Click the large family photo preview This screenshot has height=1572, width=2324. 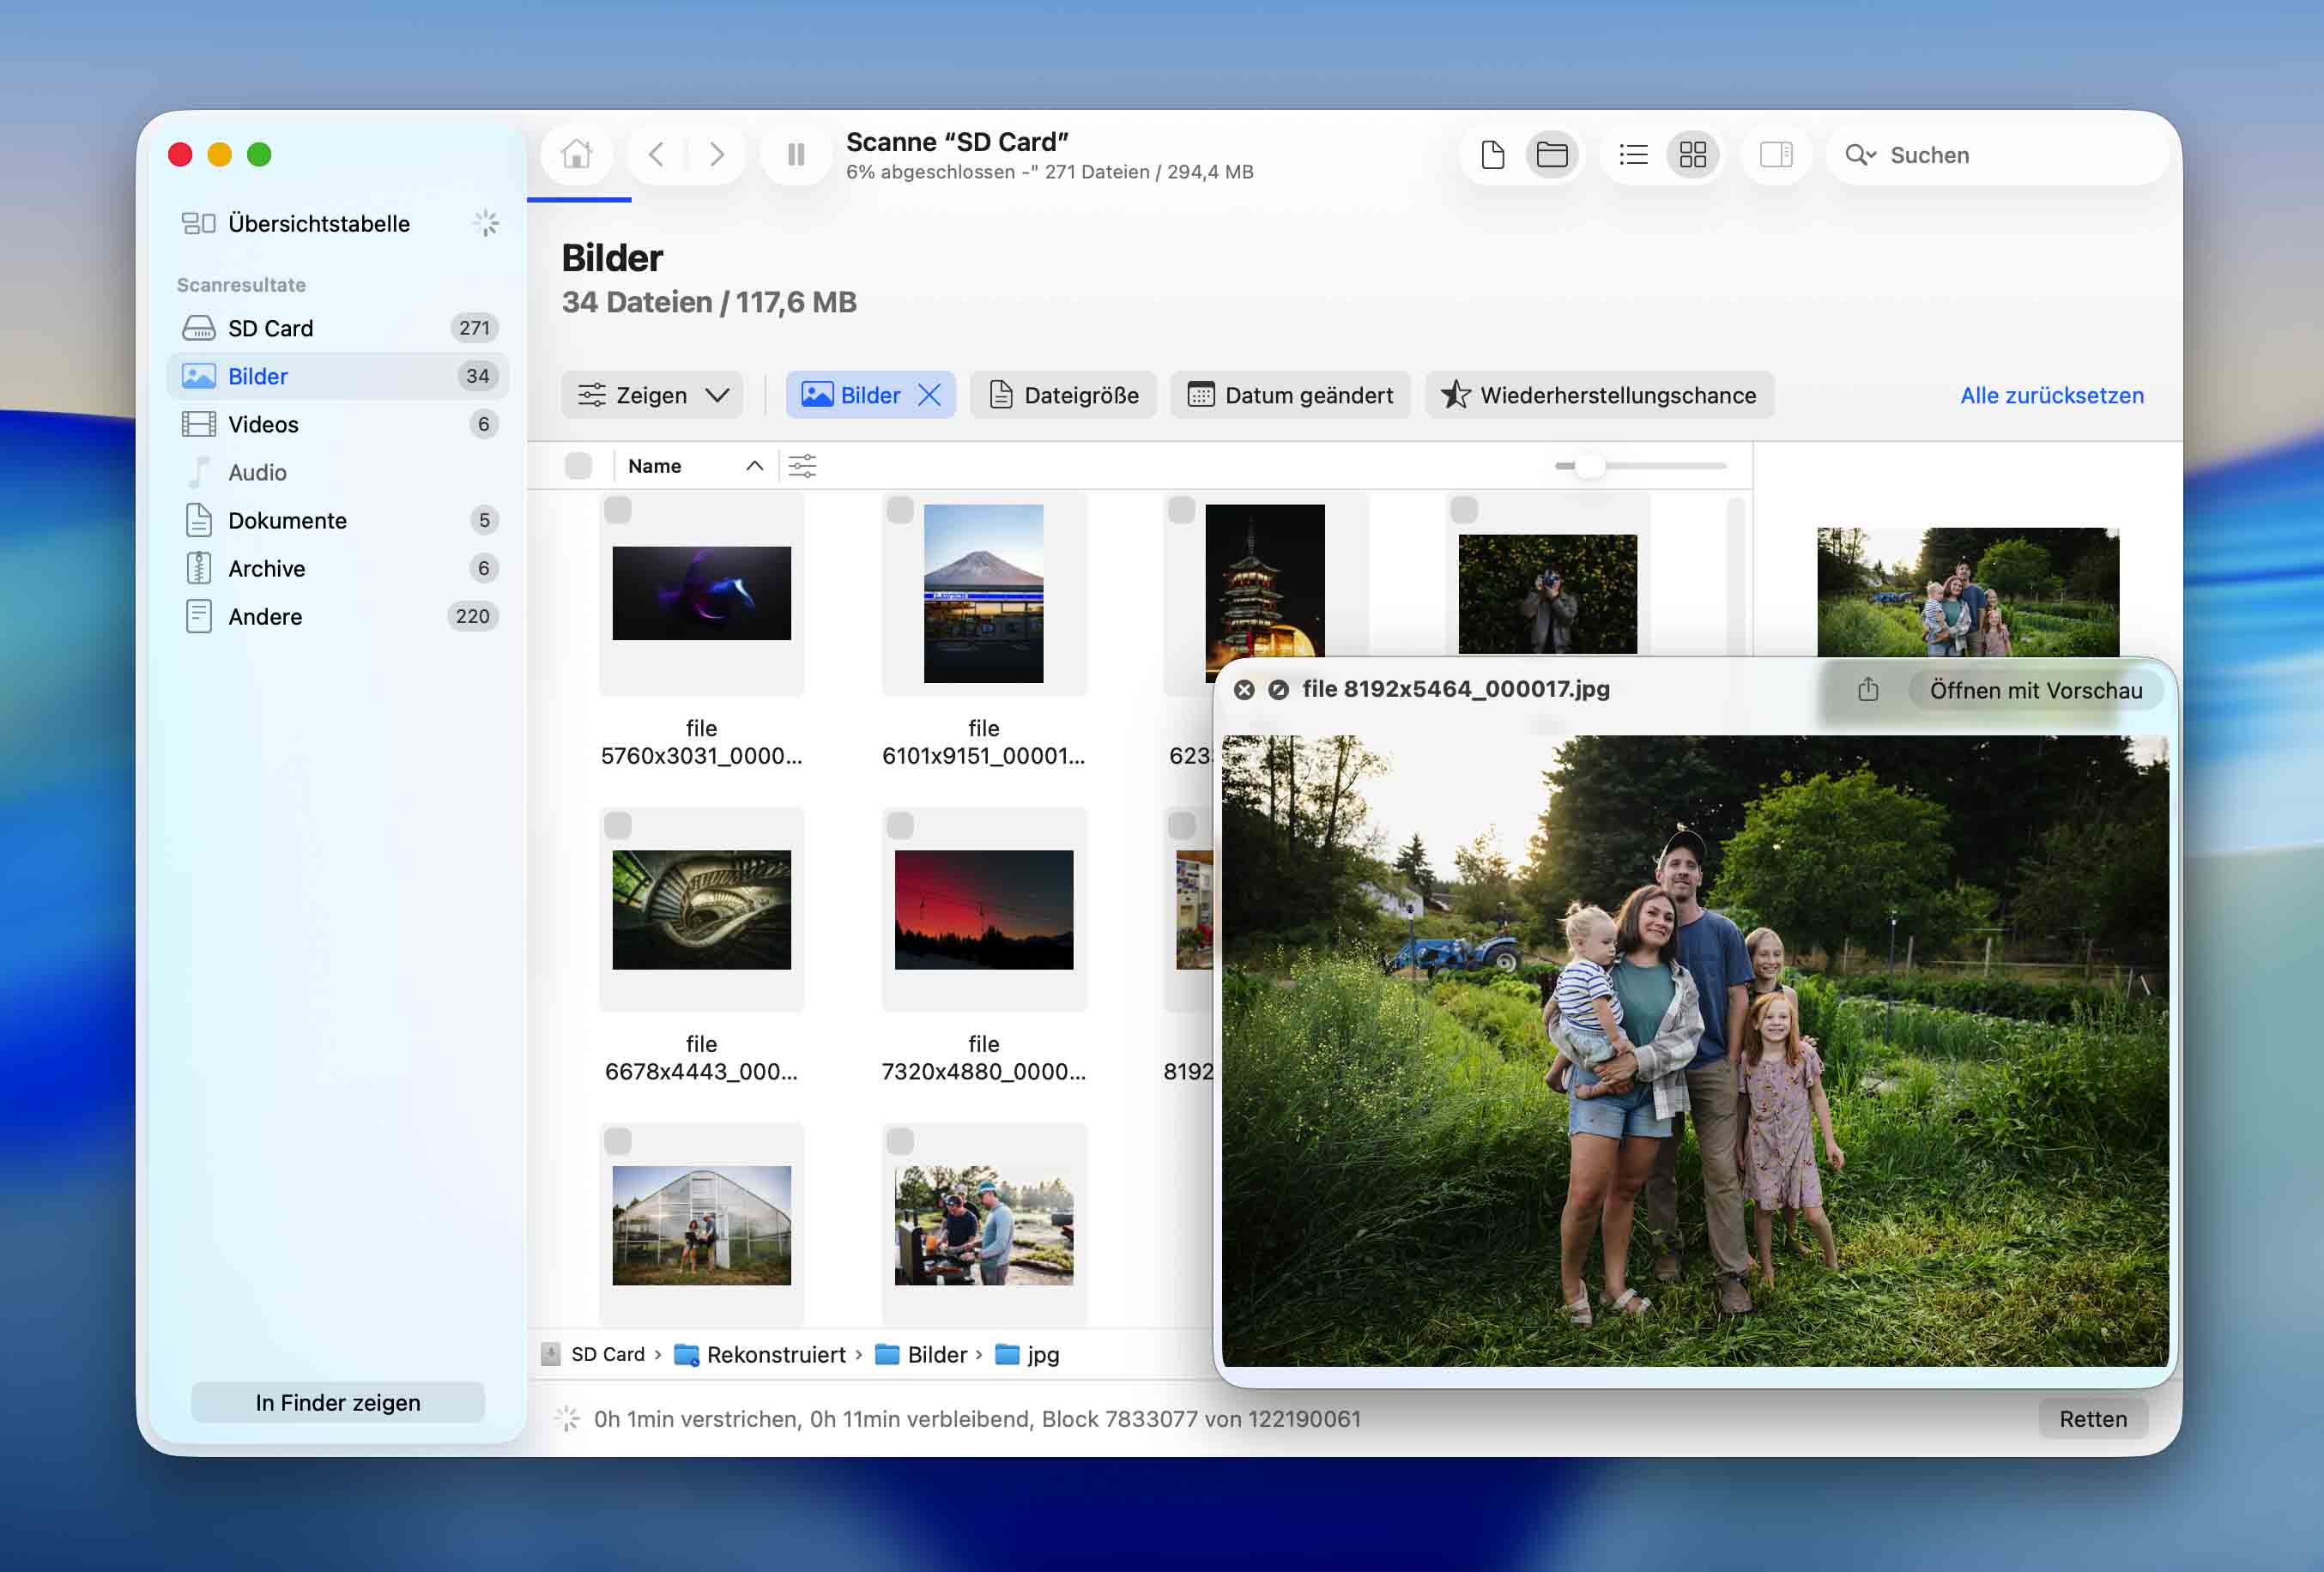1695,1051
